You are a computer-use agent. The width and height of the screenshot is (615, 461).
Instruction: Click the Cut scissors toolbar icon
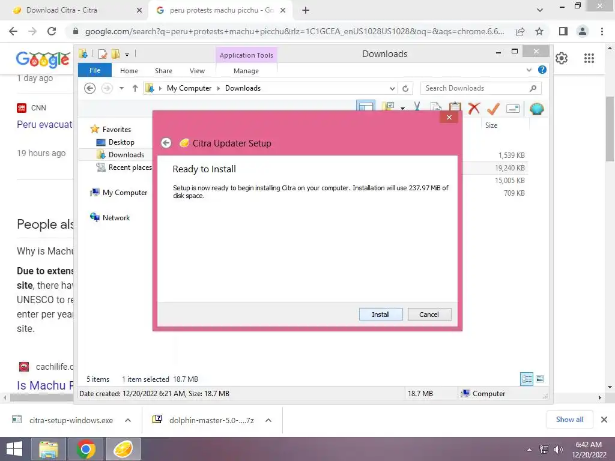coord(417,108)
